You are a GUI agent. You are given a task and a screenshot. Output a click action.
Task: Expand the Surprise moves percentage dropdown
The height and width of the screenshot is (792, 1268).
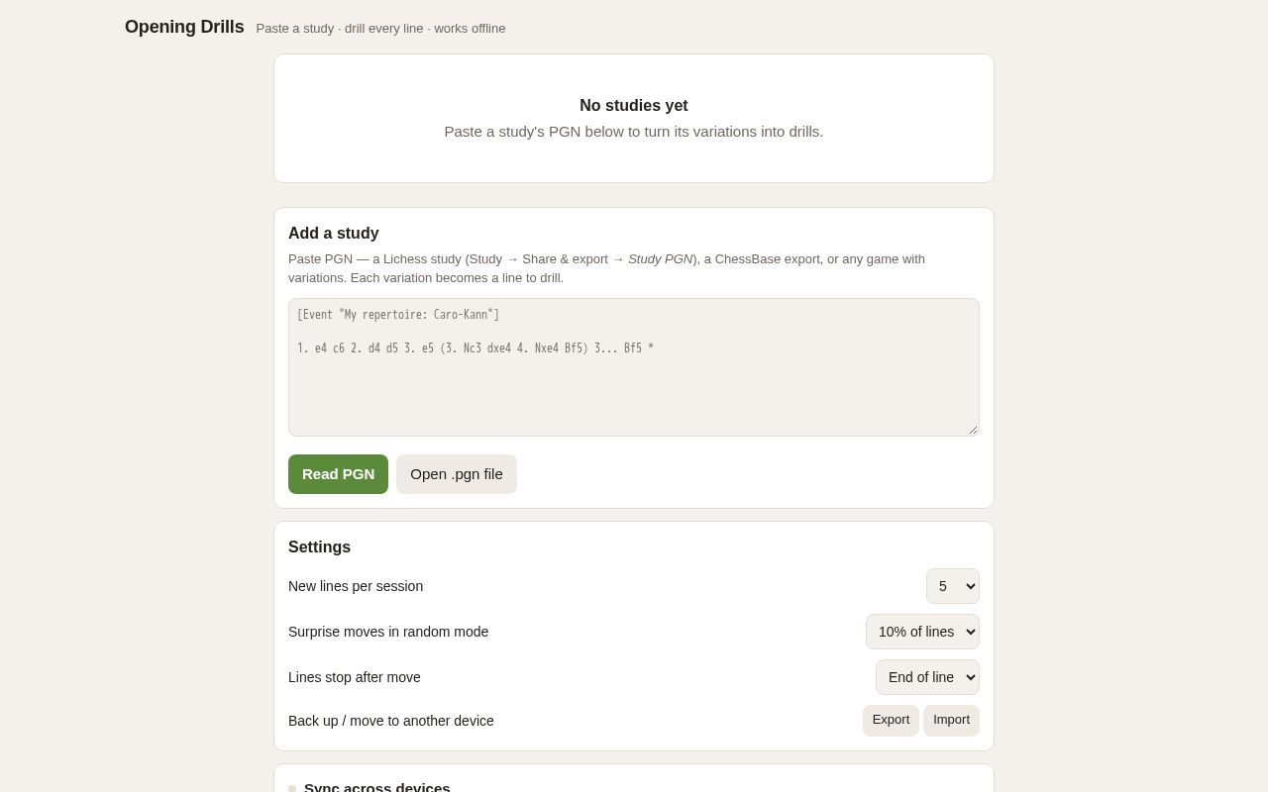point(922,632)
